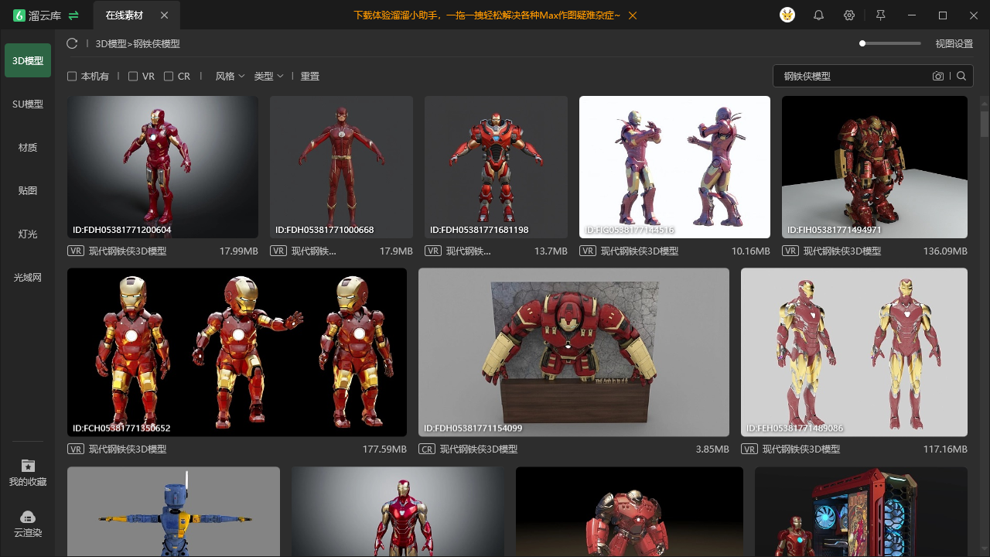Open 视图设置 view settings
Screen dimensions: 990x557
tap(954, 44)
